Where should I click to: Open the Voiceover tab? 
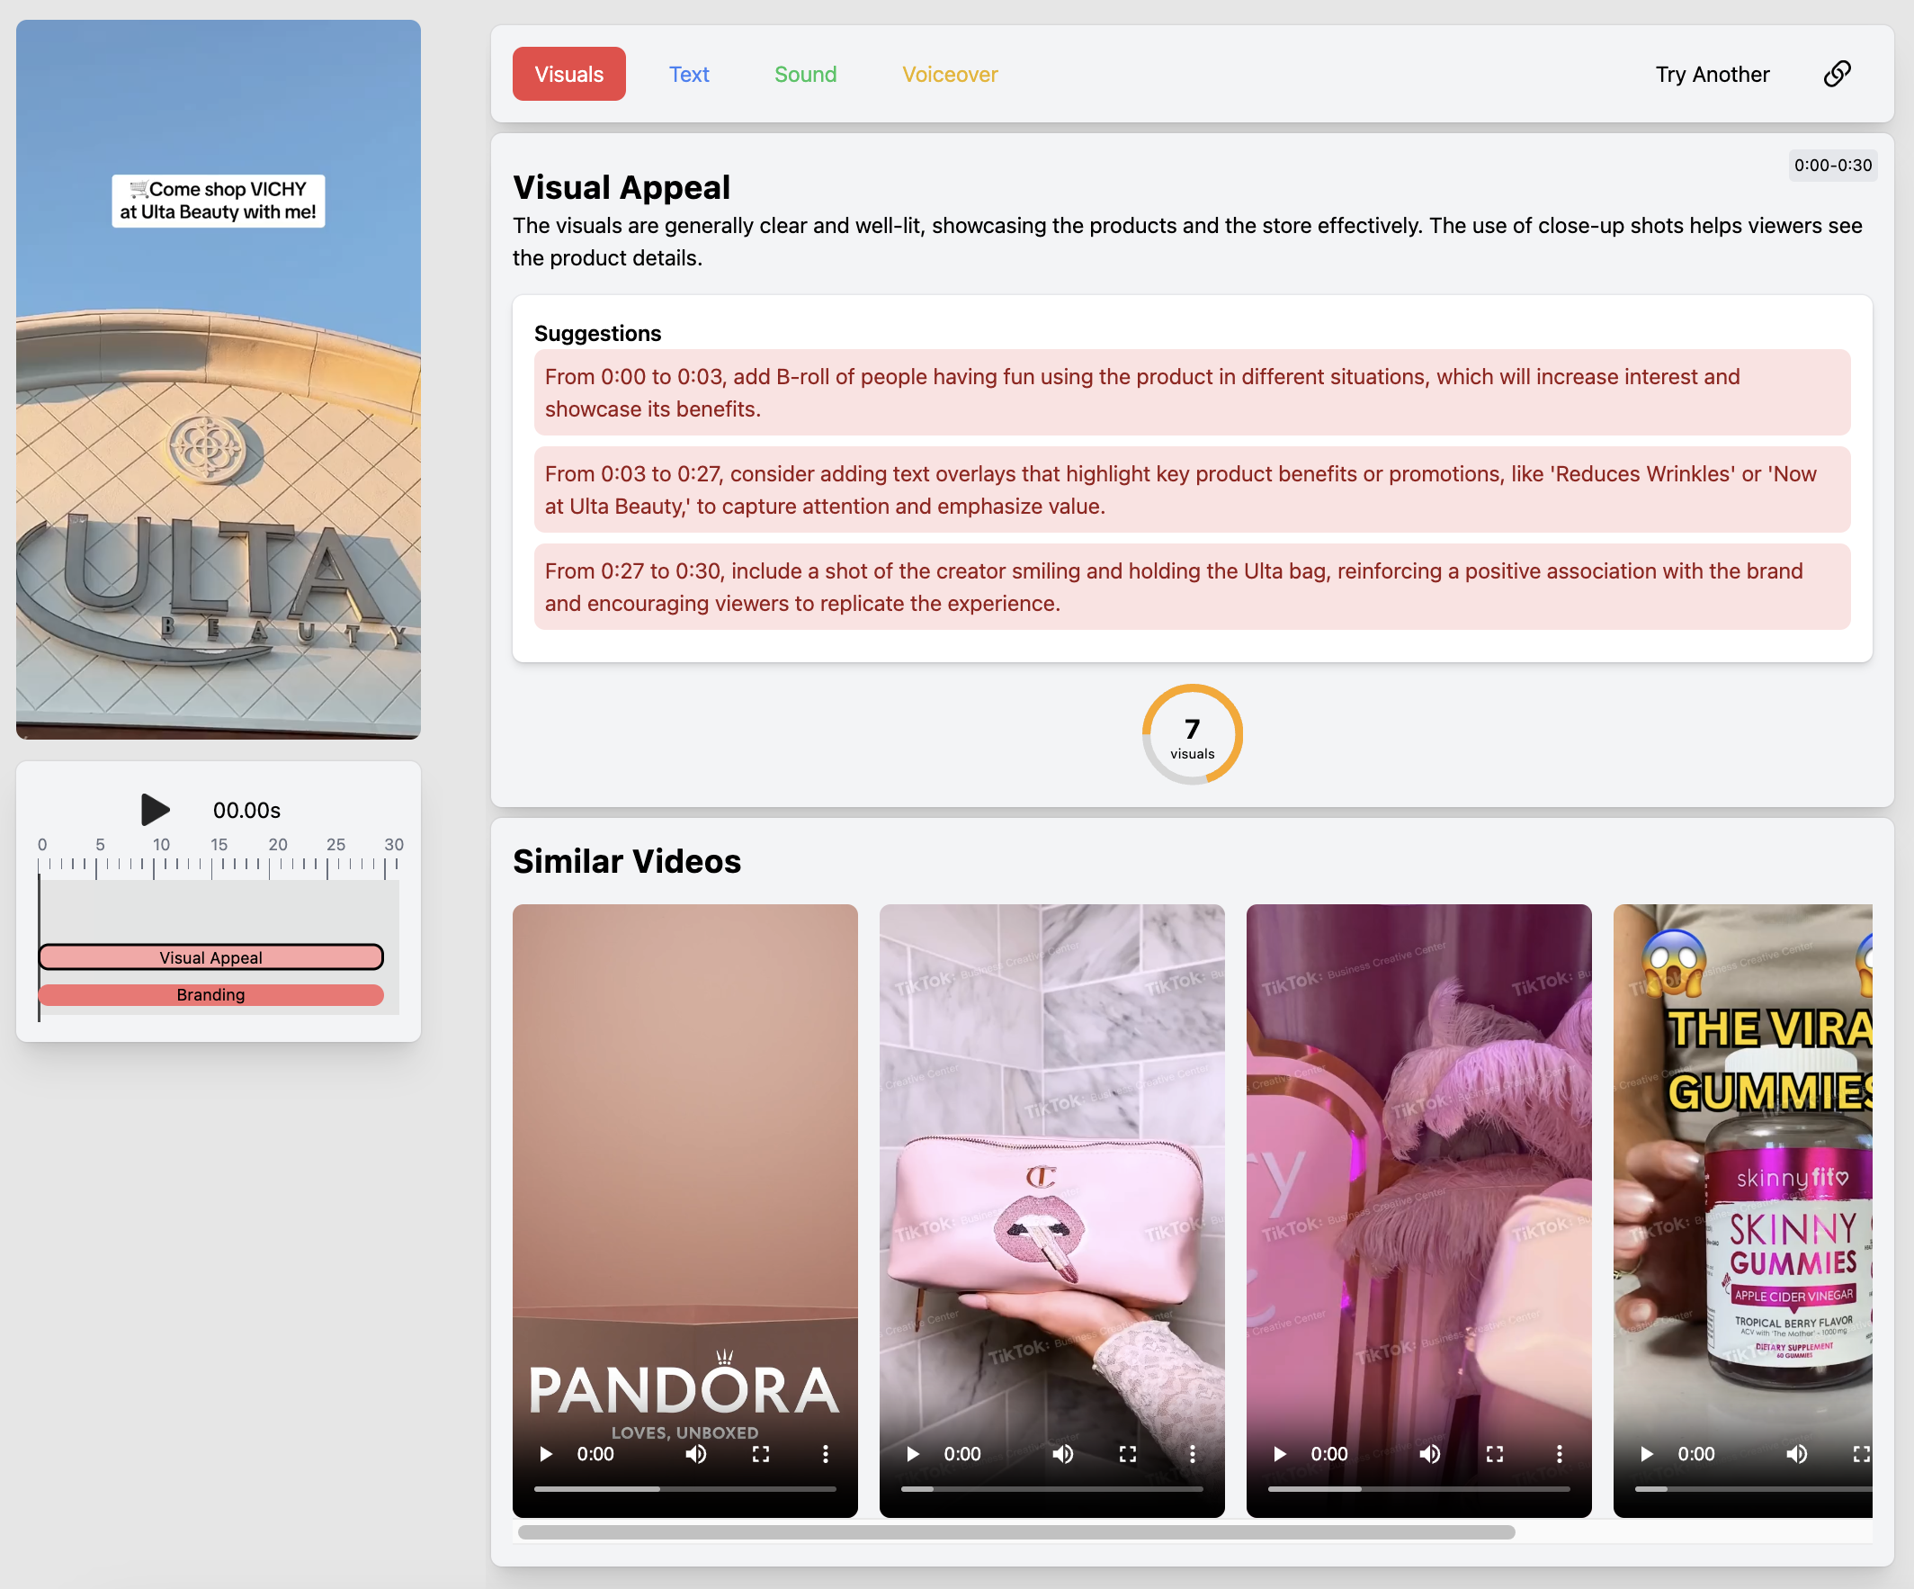tap(951, 74)
